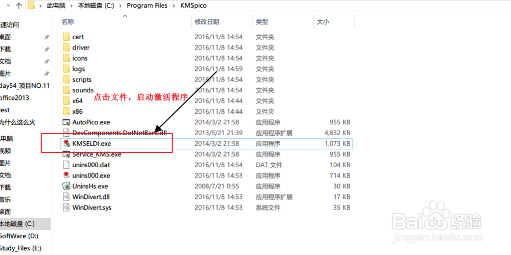Screen dimensions: 511x255
Task: Select the logs folder icon
Action: click(x=66, y=69)
